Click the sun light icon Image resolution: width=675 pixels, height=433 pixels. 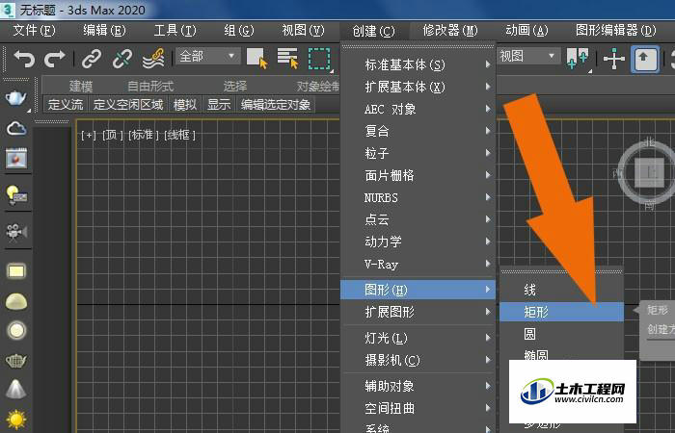(x=16, y=420)
